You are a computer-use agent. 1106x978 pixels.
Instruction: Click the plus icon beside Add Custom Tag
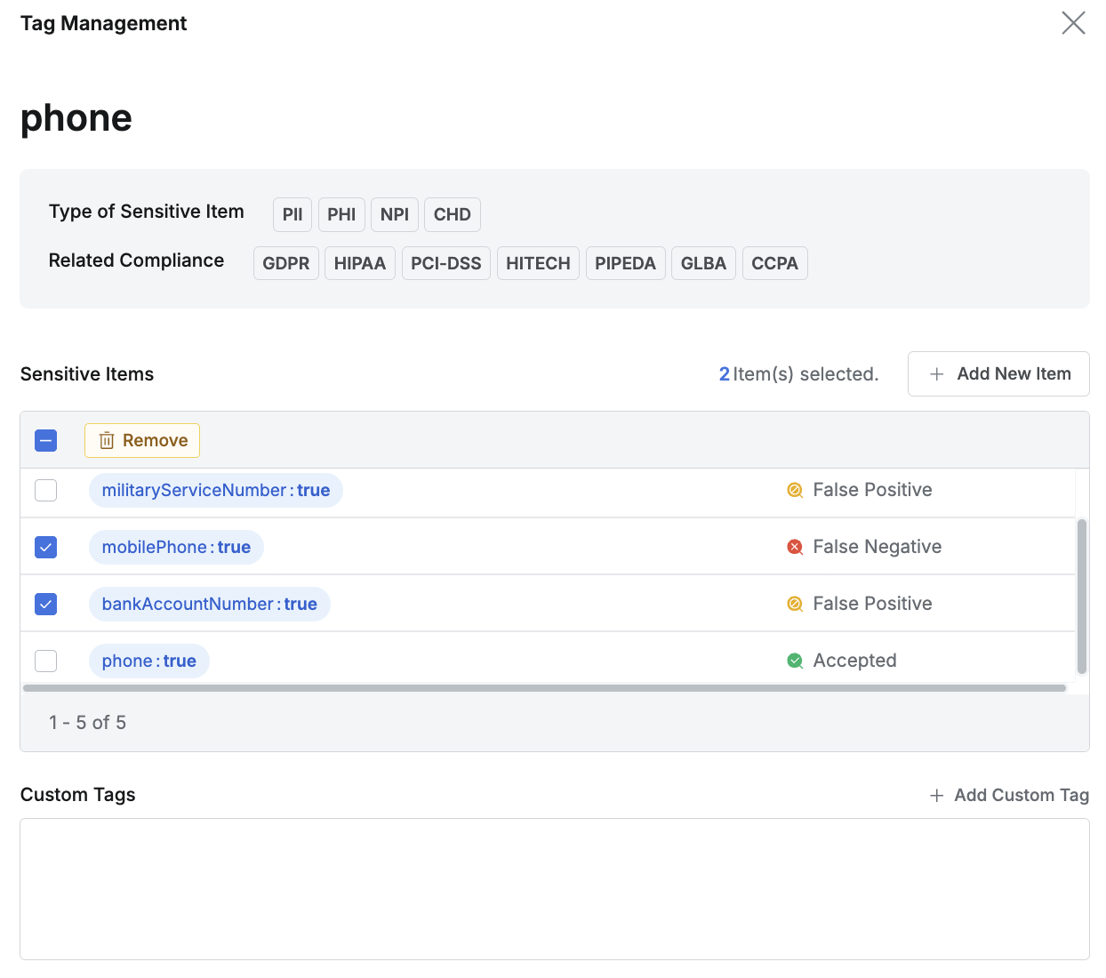coord(936,796)
